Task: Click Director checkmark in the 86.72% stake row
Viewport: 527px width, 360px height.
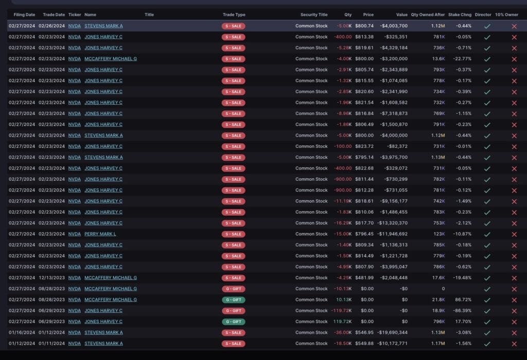Action: coord(487,300)
